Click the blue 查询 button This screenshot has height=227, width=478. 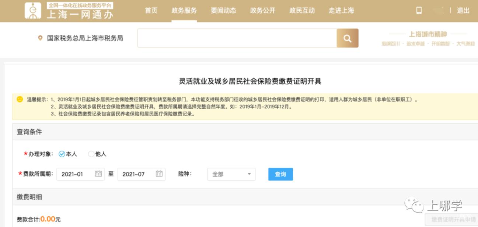[280, 174]
